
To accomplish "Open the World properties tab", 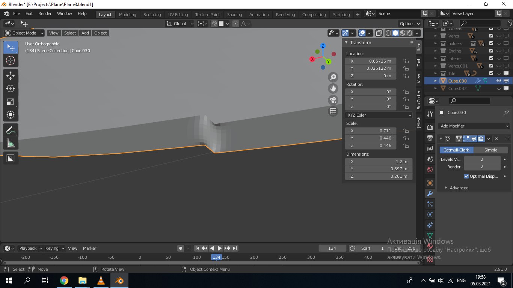I will (430, 169).
